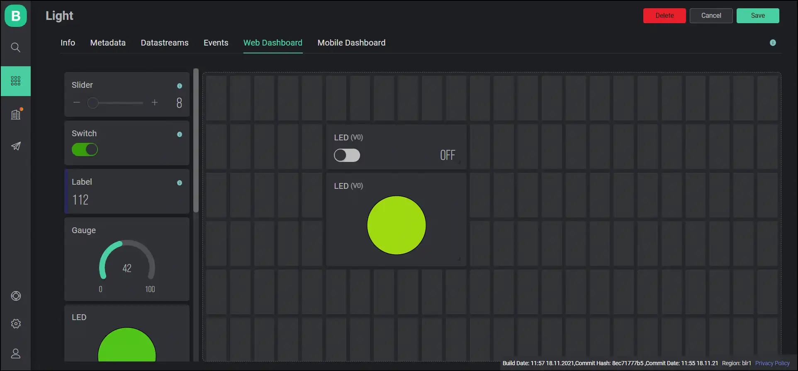Toggle the LED (V0) switch on dashboard

[x=347, y=155]
